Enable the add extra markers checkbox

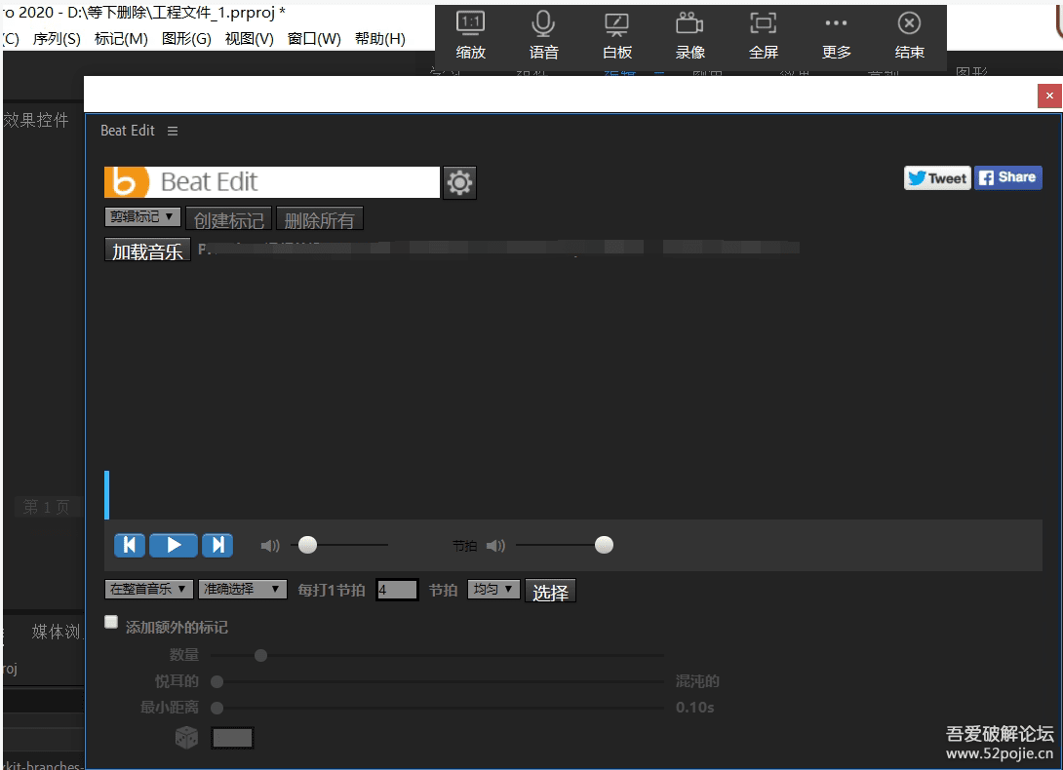(x=111, y=622)
